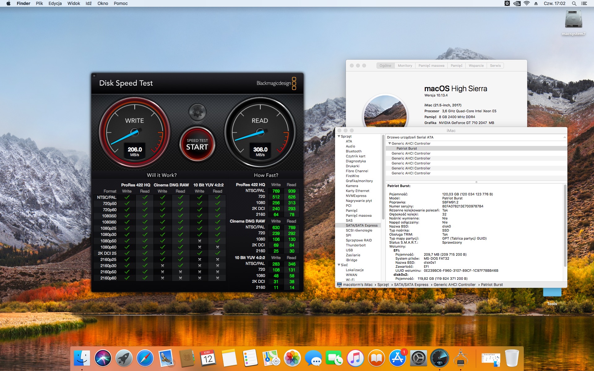Open App Store with update badge
594x371 pixels.
[398, 358]
